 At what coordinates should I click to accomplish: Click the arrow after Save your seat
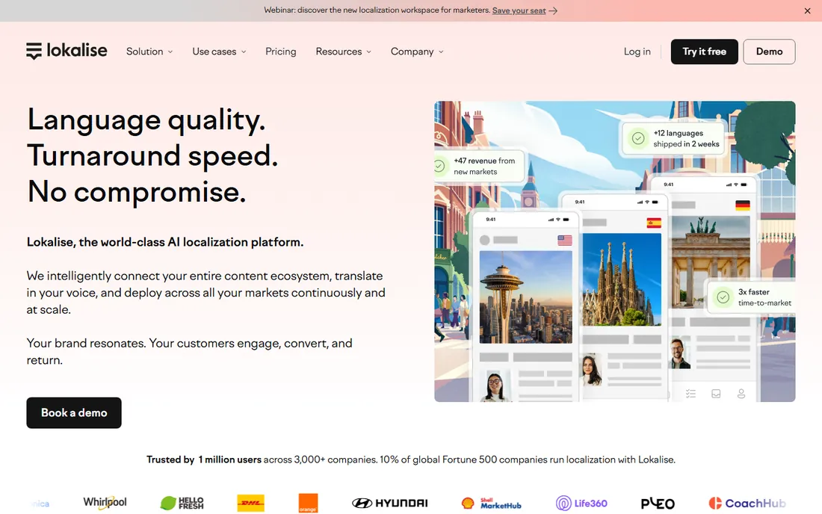coord(553,10)
